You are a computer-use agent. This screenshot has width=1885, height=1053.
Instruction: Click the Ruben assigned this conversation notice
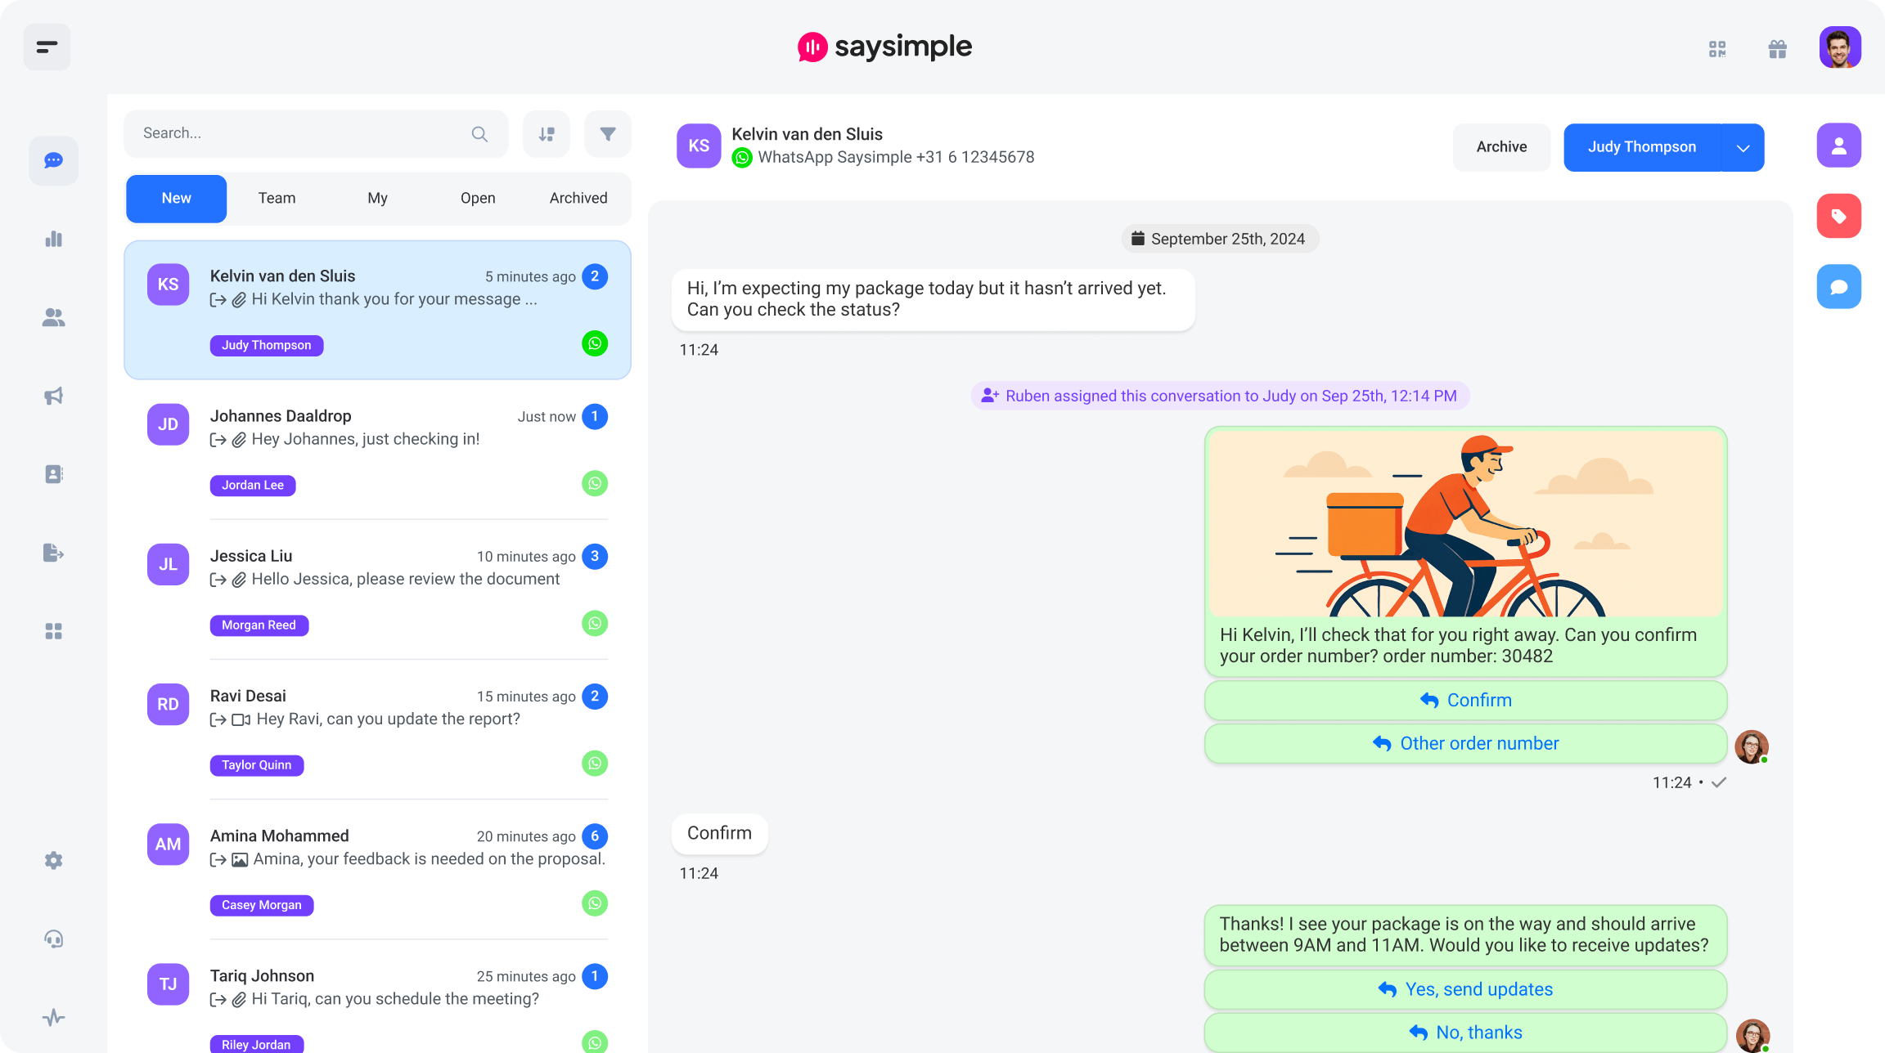coord(1220,397)
